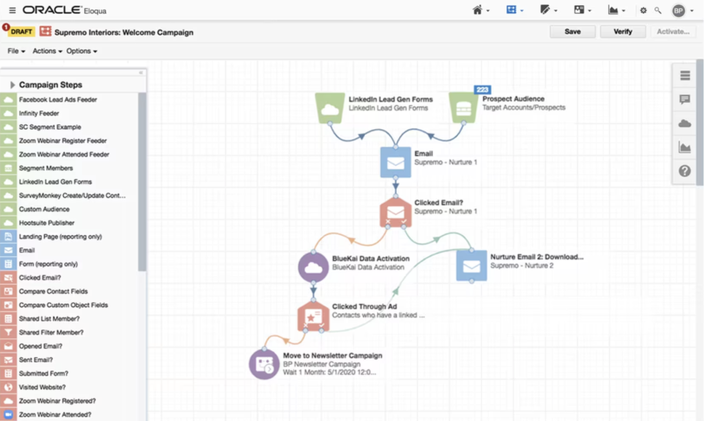Select the Prospect Audience segment node
The width and height of the screenshot is (704, 421).
(464, 109)
